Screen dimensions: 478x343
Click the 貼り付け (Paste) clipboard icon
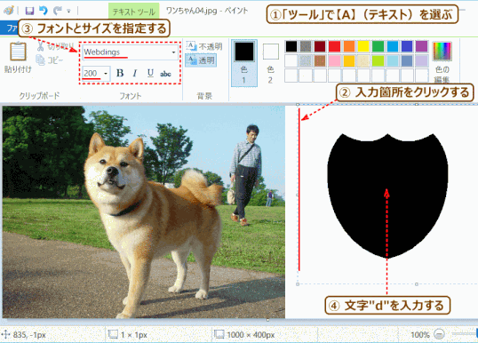(x=18, y=52)
